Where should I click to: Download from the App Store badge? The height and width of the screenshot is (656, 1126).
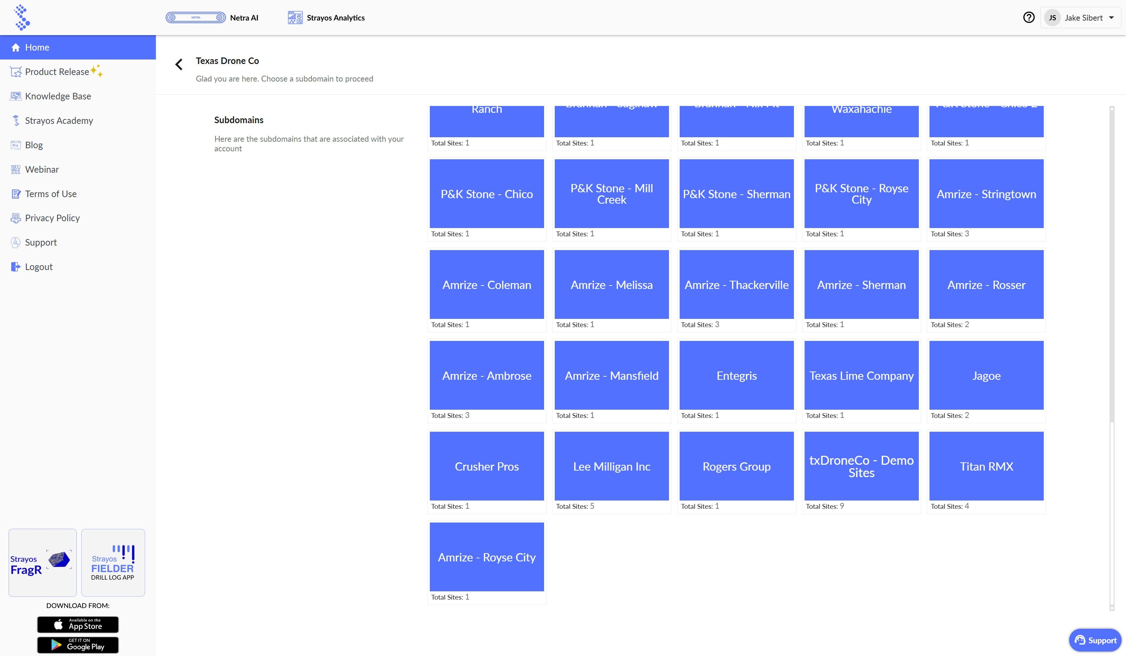pyautogui.click(x=78, y=624)
